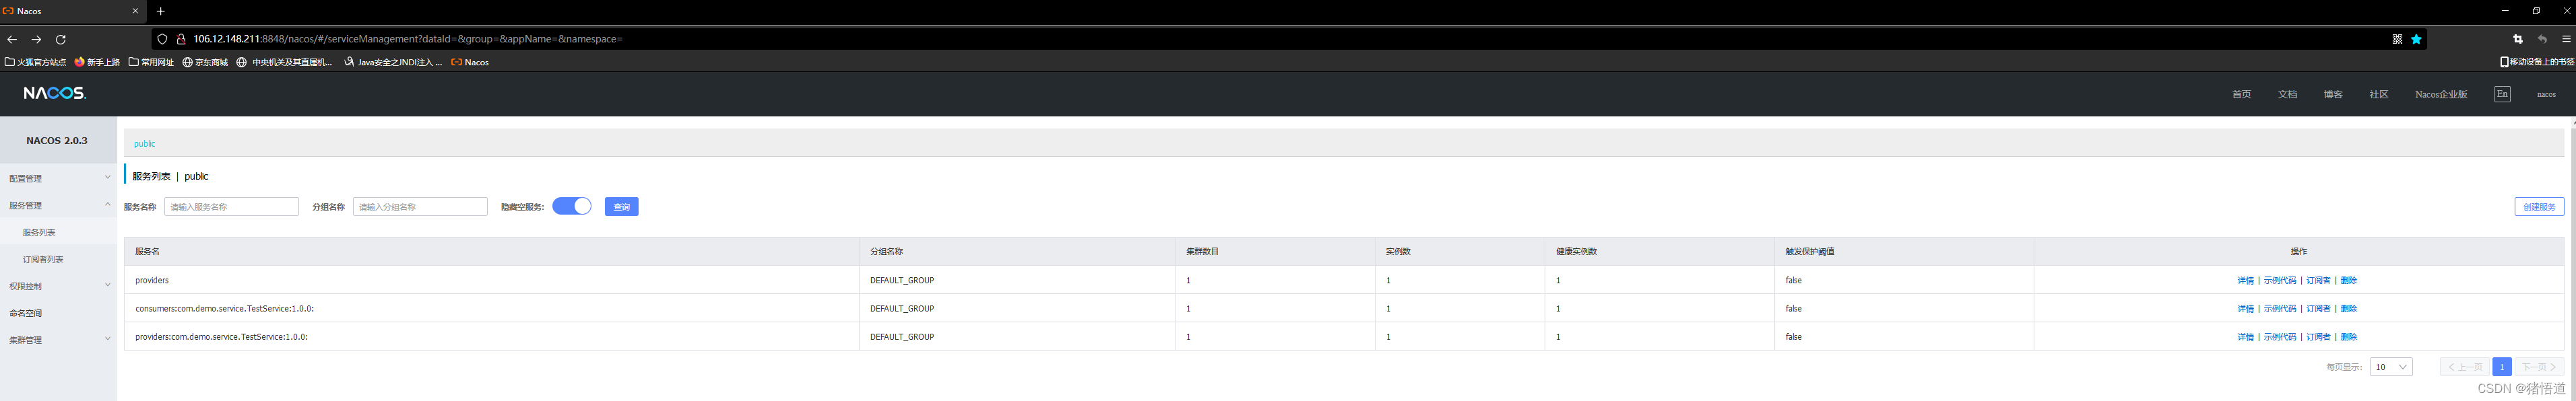Select the public namespace tab
The image size is (2576, 401).
click(145, 143)
